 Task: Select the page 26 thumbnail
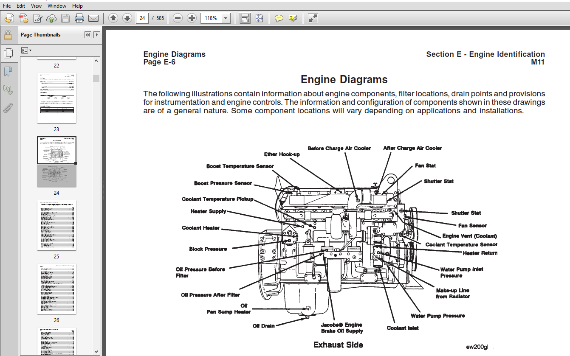[x=56, y=289]
